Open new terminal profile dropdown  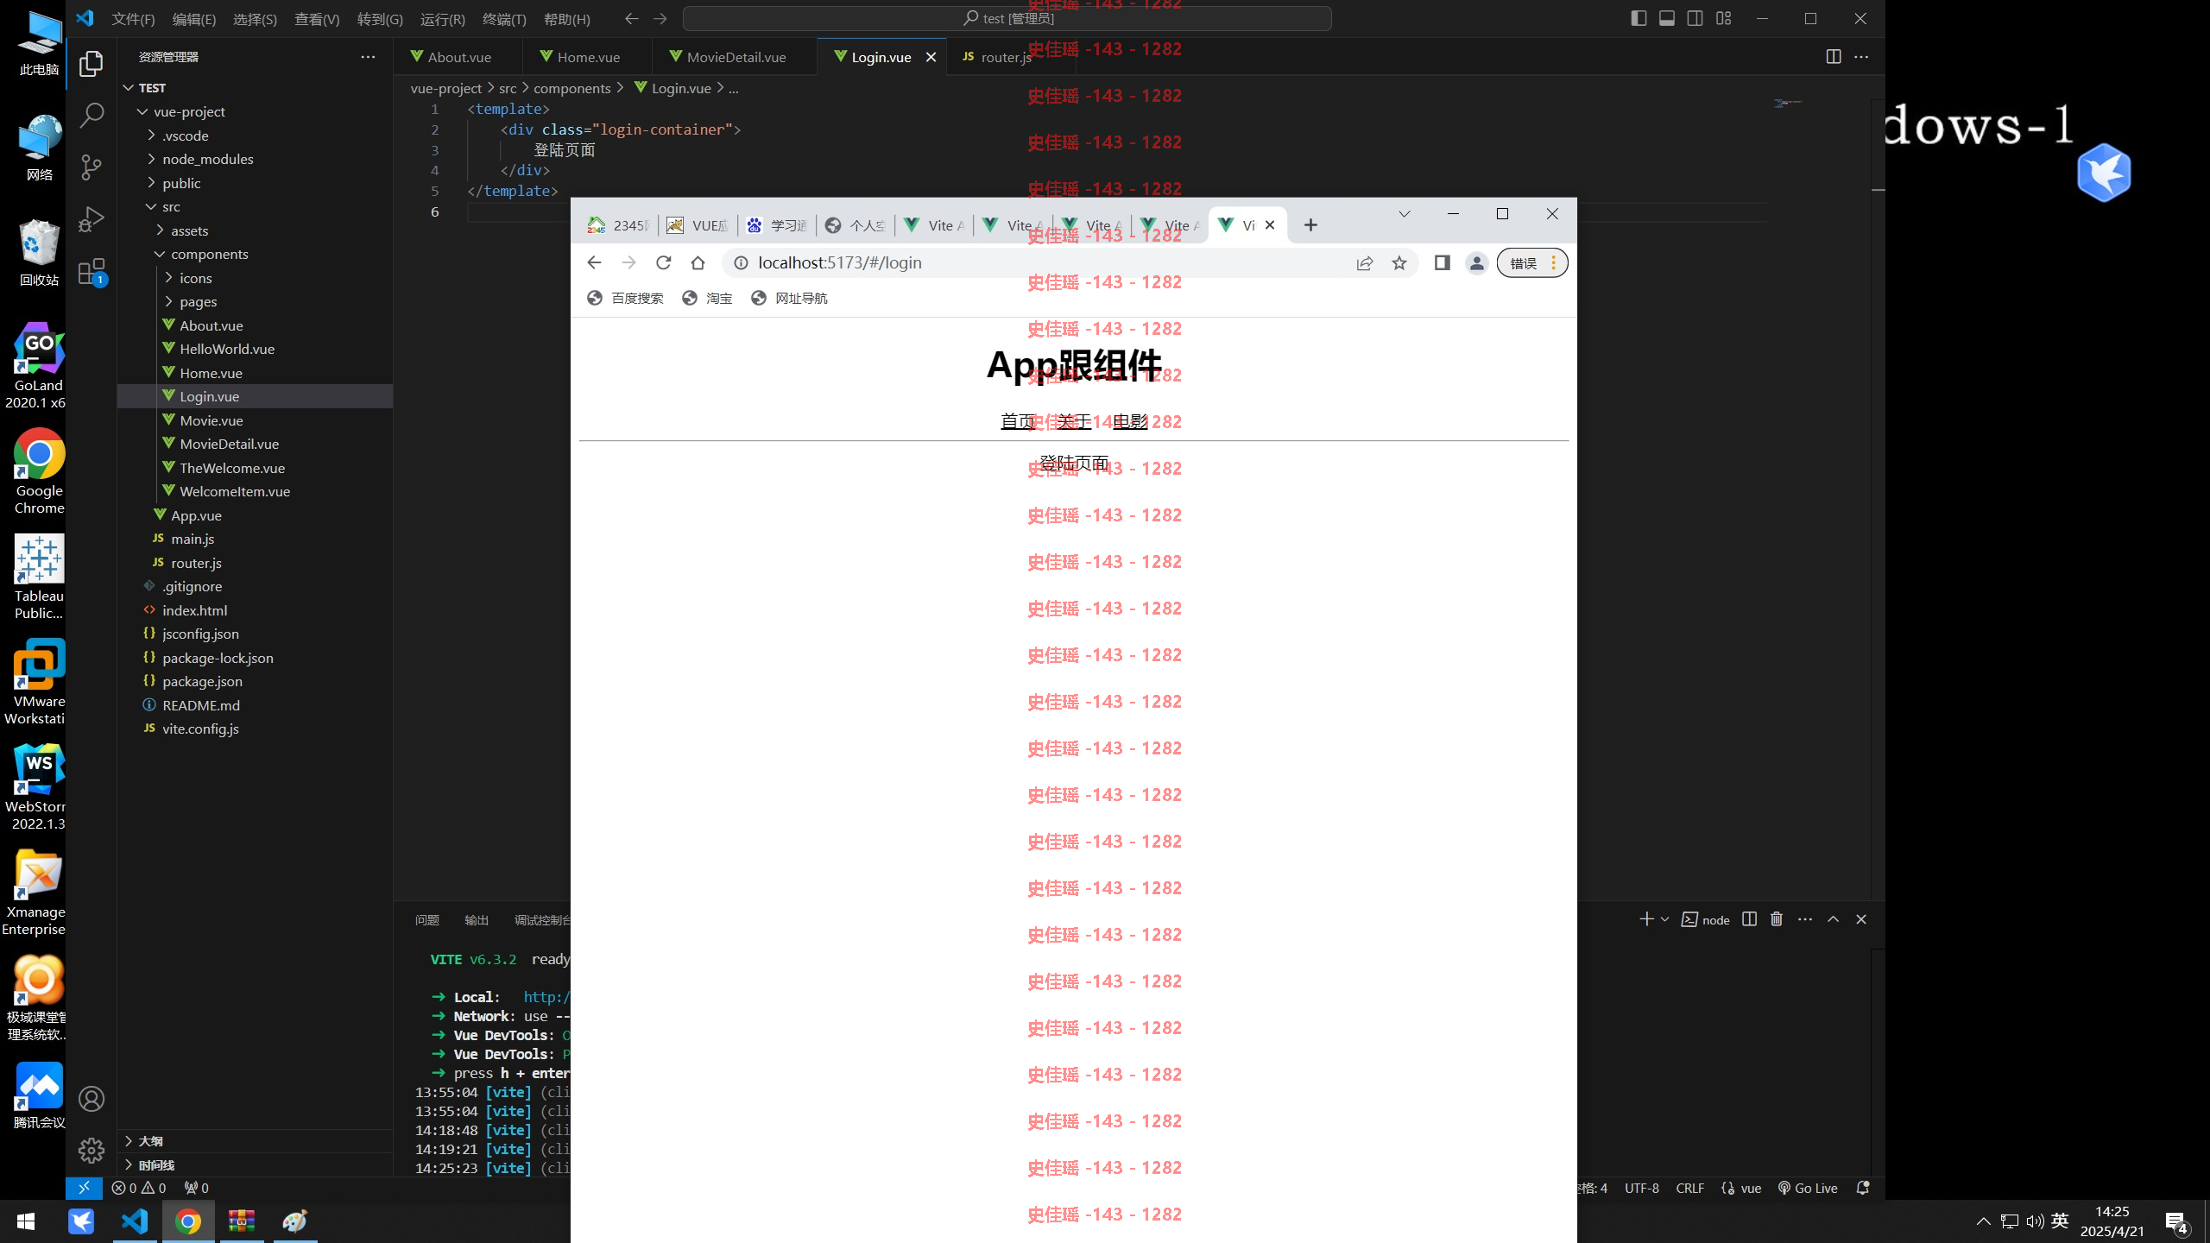[x=1664, y=919]
